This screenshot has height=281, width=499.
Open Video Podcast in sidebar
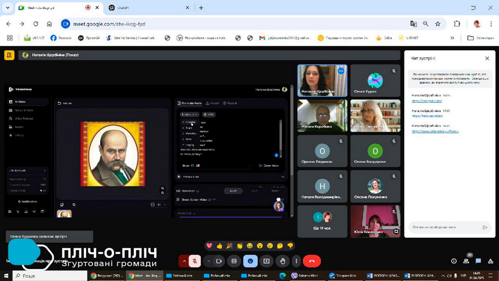28,118
